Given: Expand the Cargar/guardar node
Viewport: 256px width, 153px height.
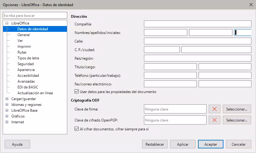Looking at the screenshot, I should pos(7,99).
